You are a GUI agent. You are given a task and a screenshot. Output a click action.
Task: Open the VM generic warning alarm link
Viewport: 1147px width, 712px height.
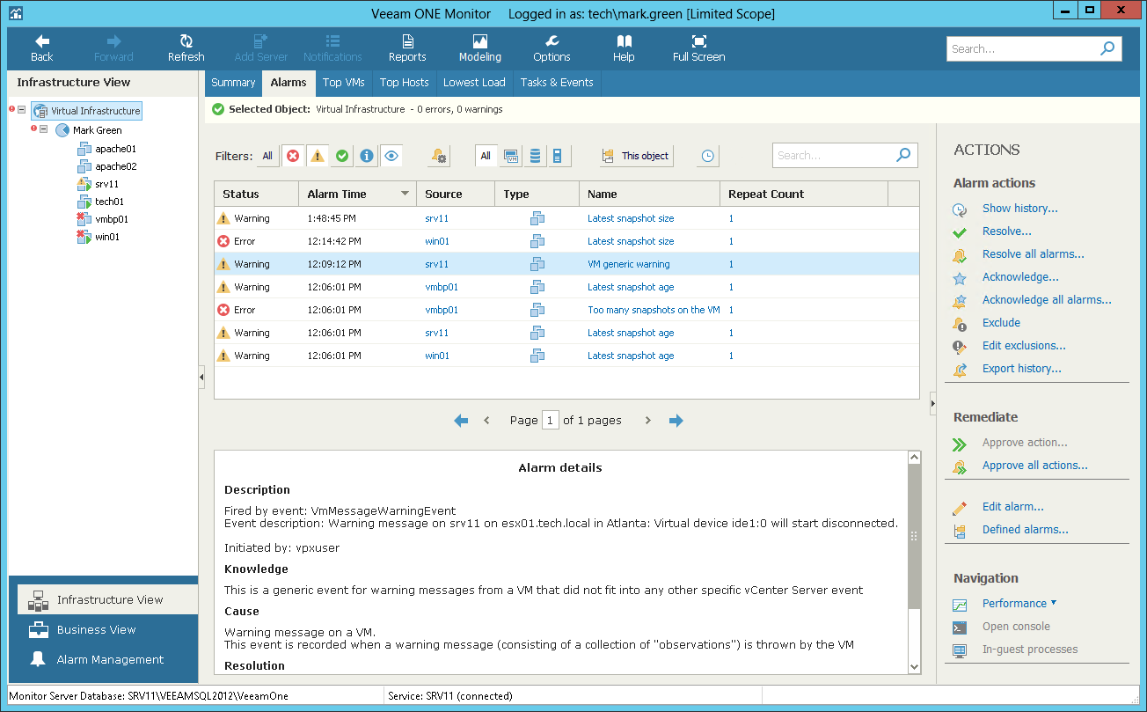click(629, 264)
